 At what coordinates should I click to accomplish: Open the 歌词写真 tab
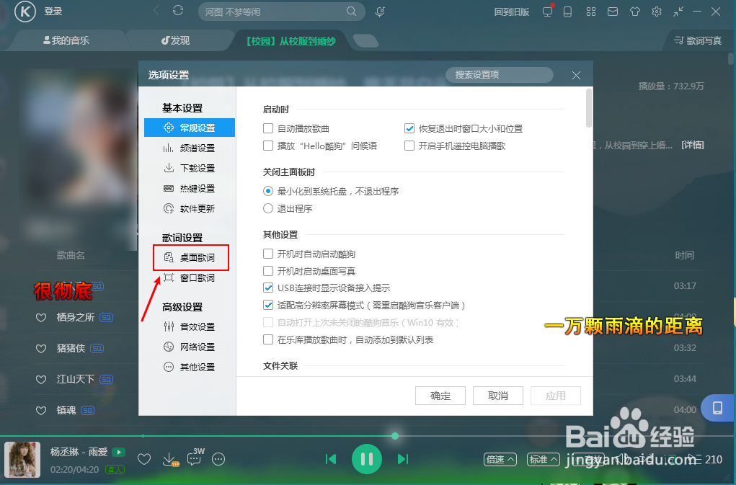698,41
